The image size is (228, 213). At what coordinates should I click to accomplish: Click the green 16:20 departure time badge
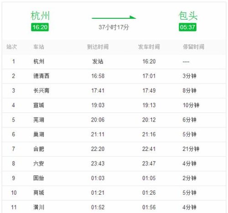point(40,27)
